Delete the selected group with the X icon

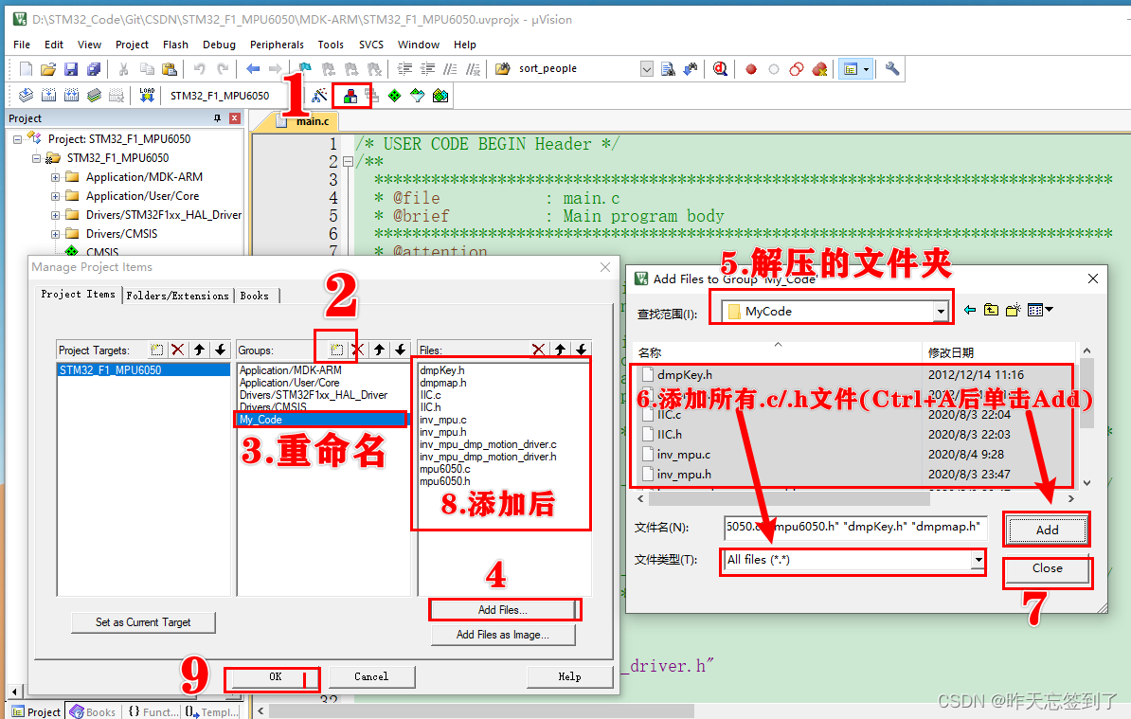click(357, 350)
